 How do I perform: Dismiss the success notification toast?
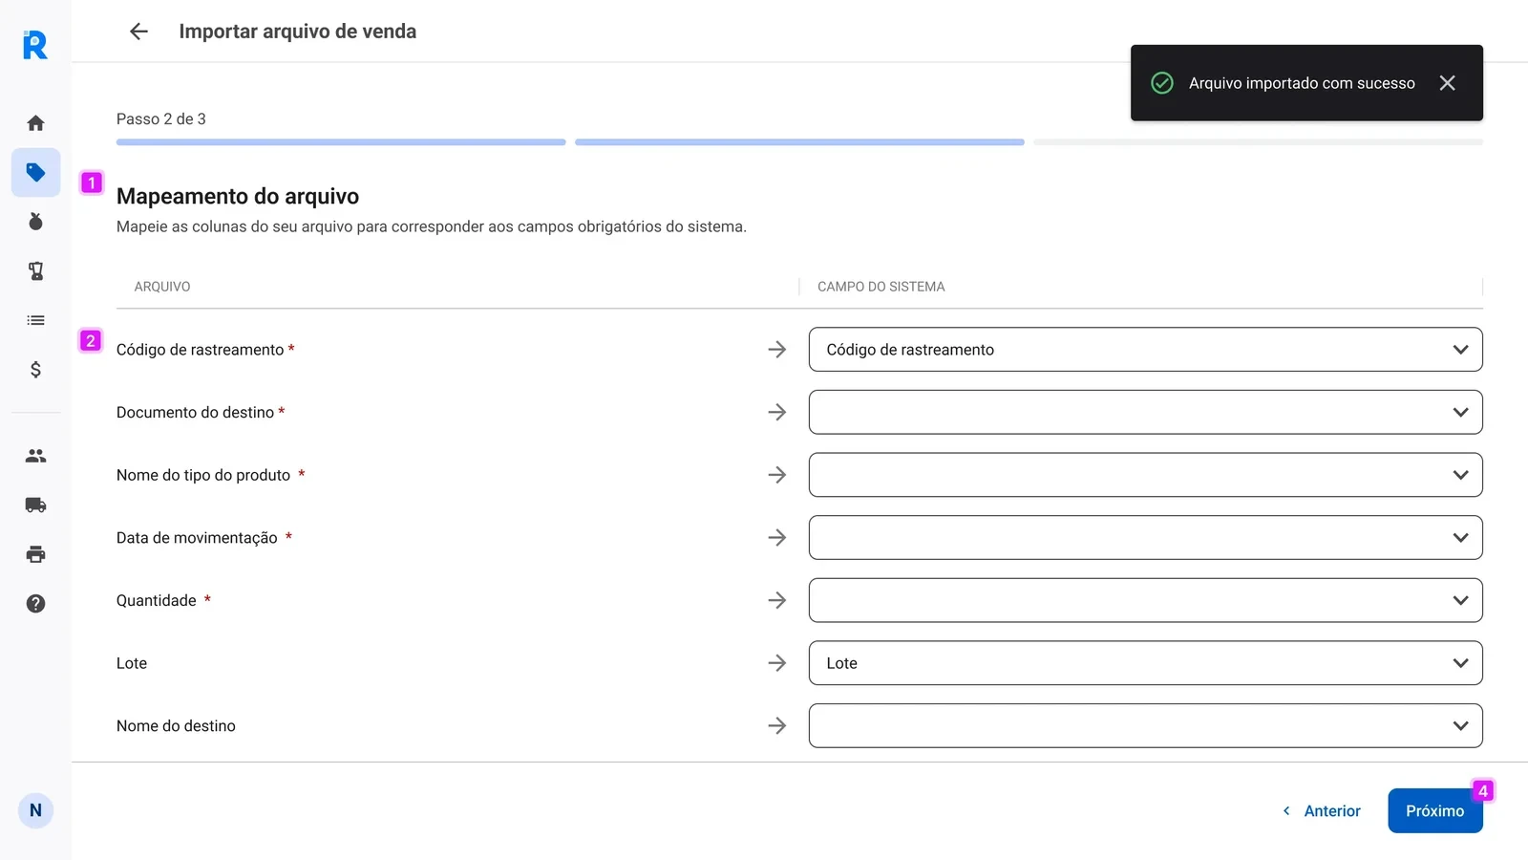[x=1447, y=83]
